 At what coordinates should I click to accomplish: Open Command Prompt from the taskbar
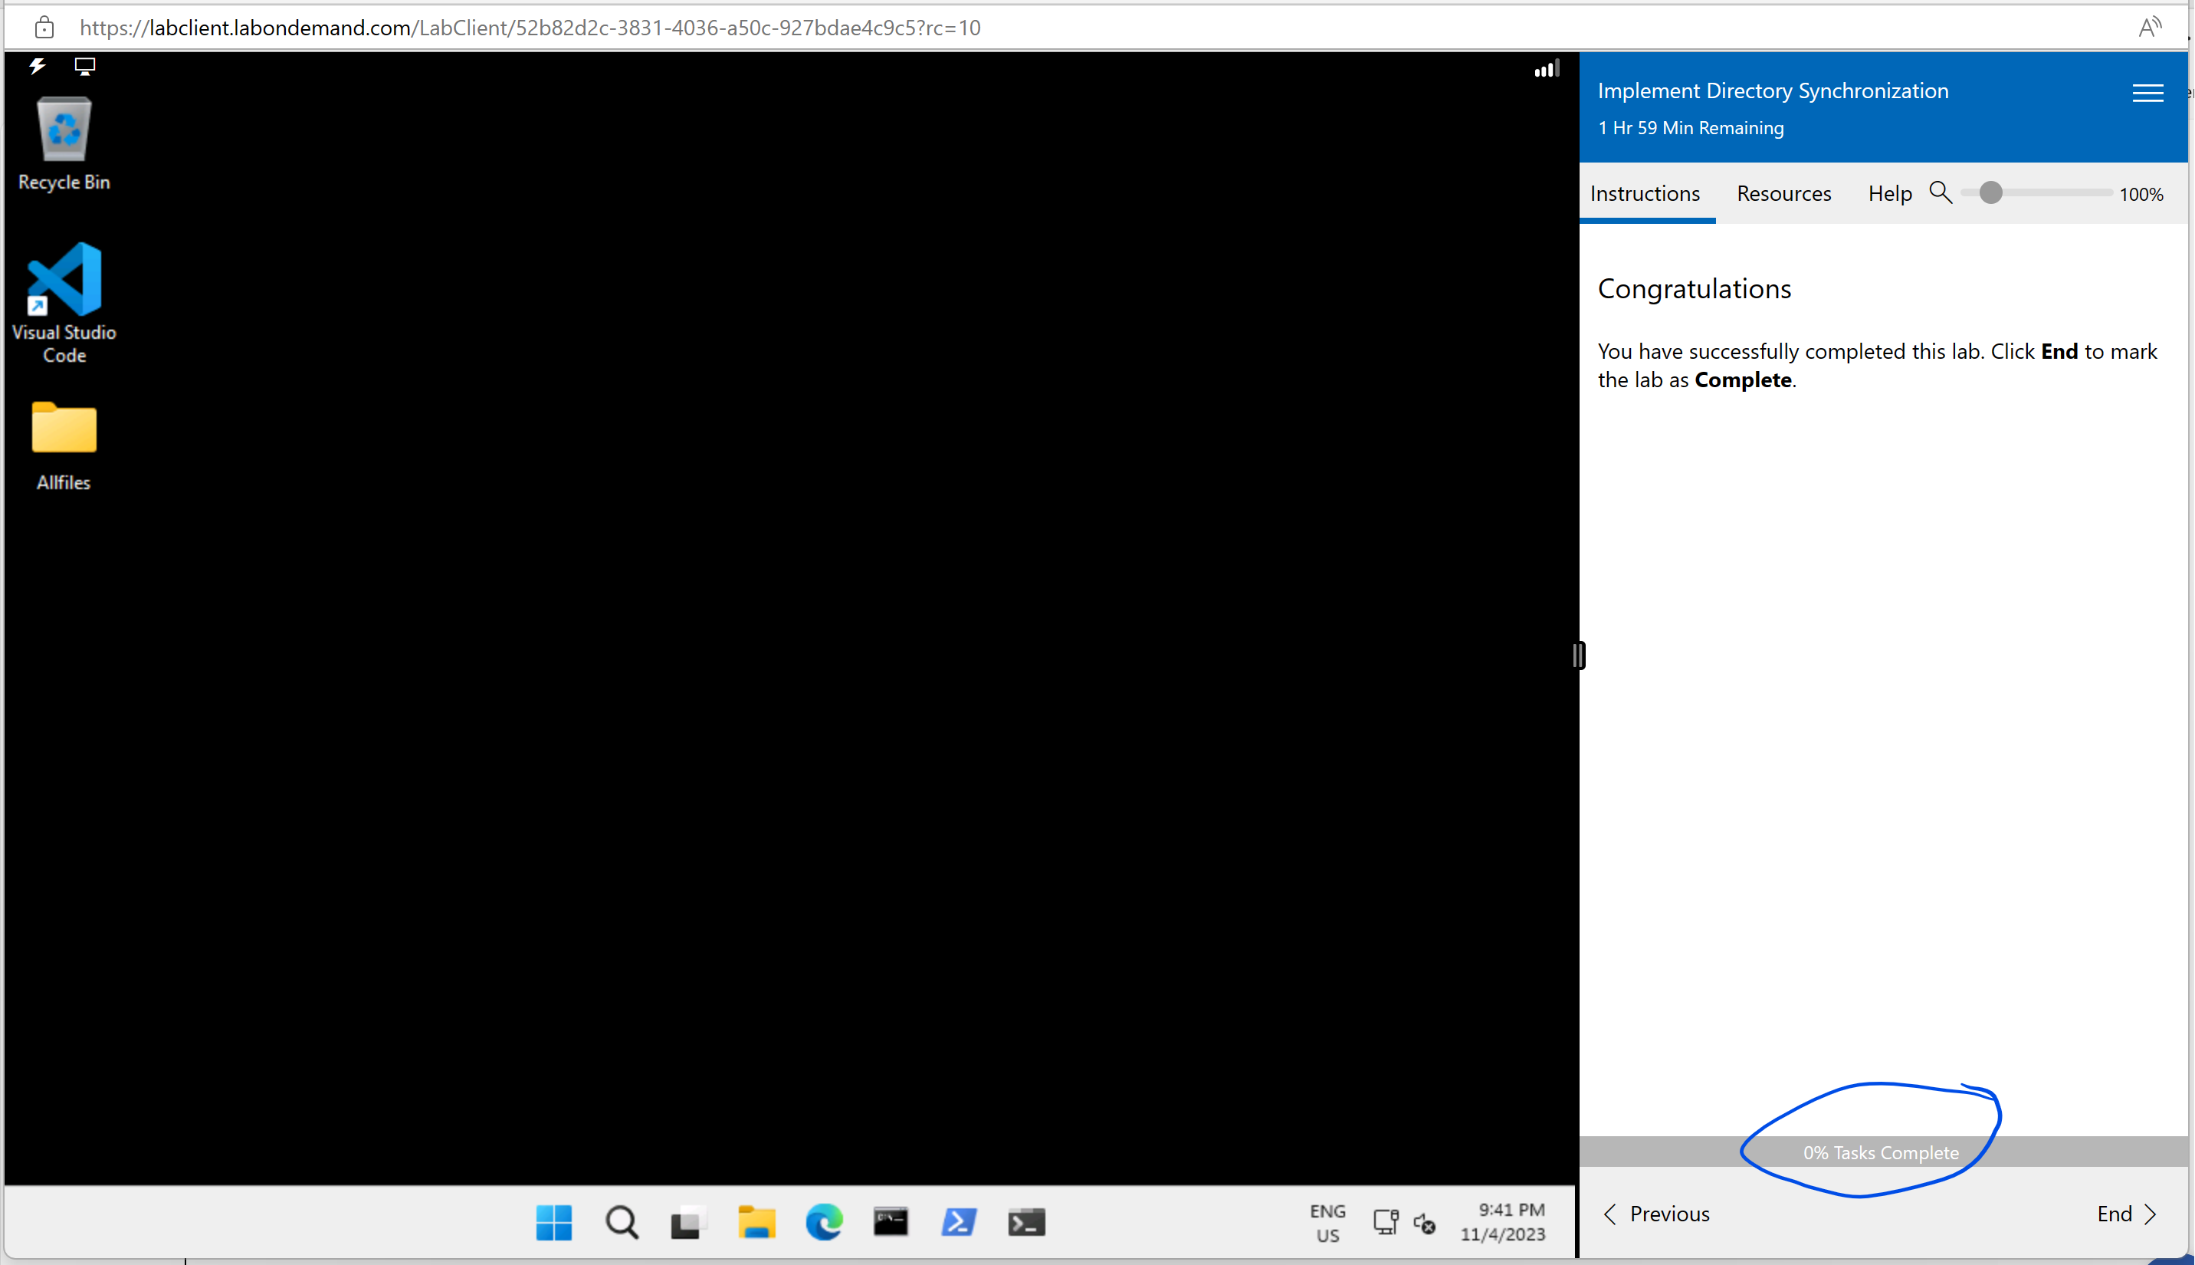(x=891, y=1221)
